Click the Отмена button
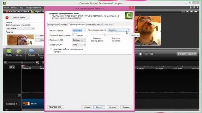 coord(112,107)
